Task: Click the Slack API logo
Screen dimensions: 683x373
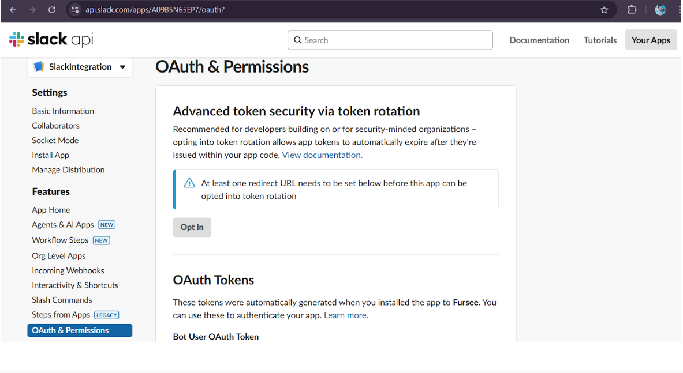Action: point(51,40)
